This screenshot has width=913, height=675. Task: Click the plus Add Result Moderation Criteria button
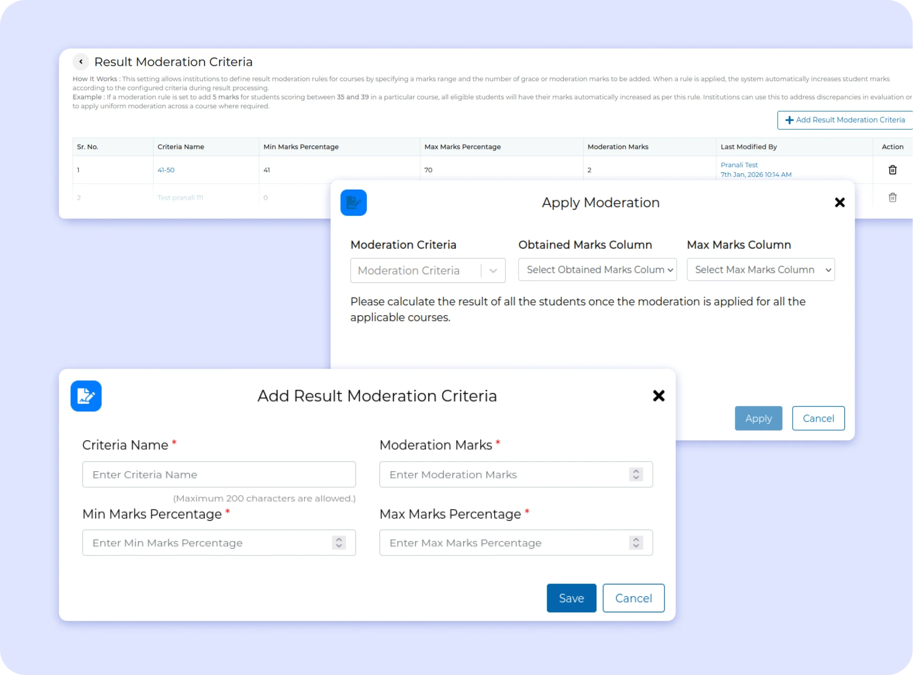[845, 120]
